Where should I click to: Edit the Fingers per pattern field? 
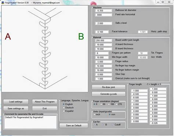coord(102,53)
